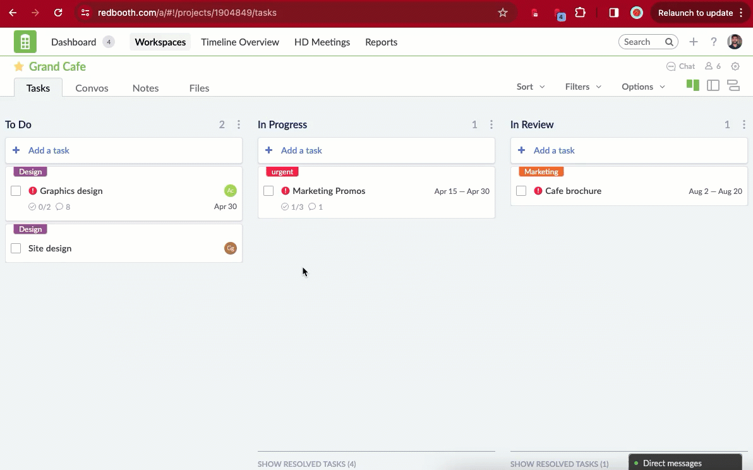This screenshot has width=753, height=470.
Task: Reload the page in browser
Action: pyautogui.click(x=58, y=13)
